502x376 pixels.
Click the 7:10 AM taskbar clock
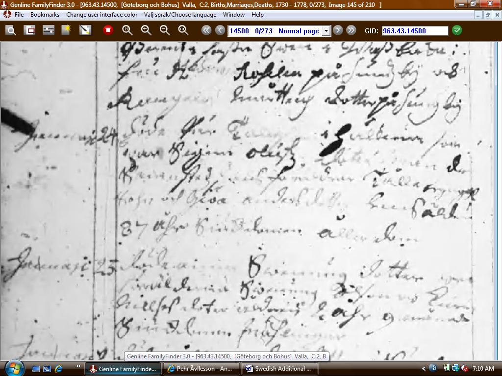coord(483,369)
